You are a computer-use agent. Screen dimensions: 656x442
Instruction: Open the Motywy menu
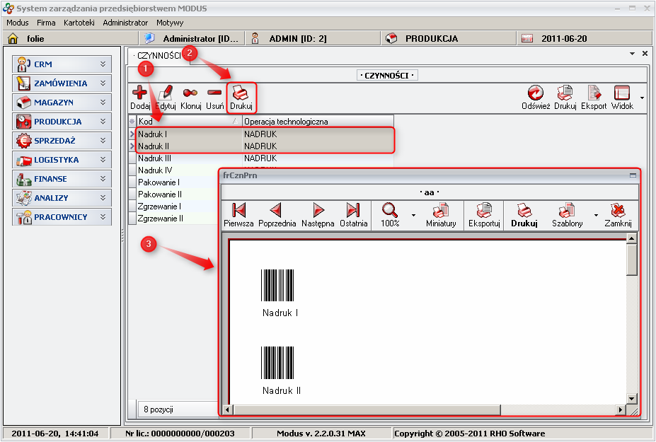coord(170,23)
